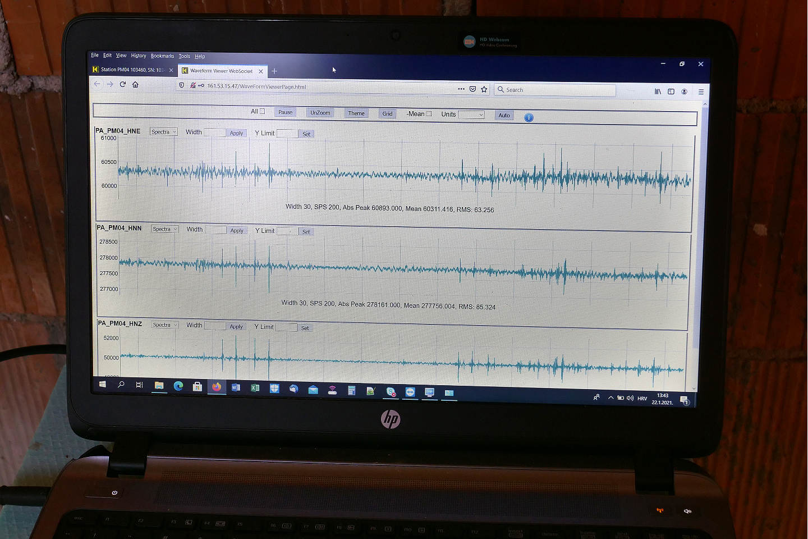Open the Firefox hamburger menu
Screen dimensions: 808x539
pyautogui.click(x=701, y=92)
